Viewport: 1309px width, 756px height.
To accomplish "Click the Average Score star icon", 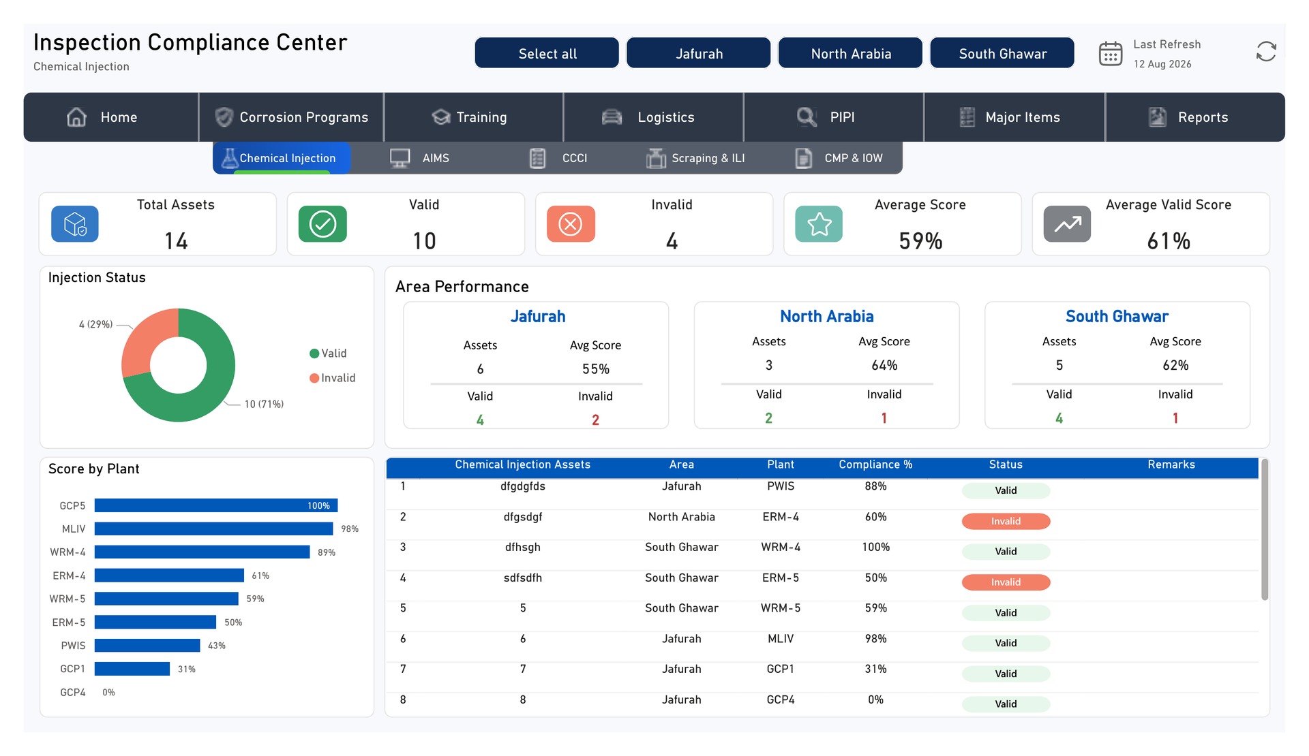I will (819, 224).
